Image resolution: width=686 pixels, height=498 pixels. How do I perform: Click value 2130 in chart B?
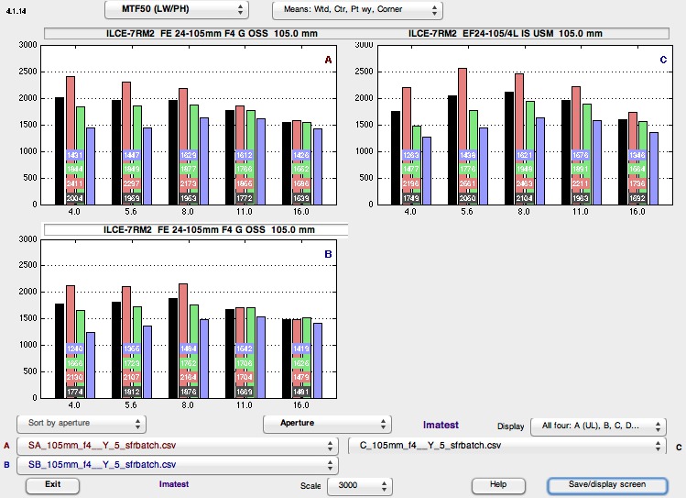[x=74, y=377]
